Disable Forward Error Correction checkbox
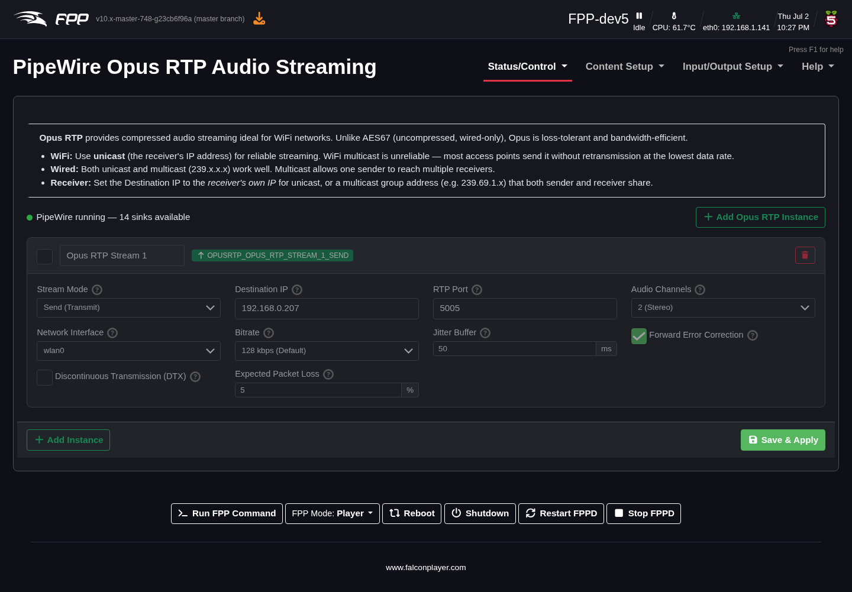The width and height of the screenshot is (852, 592). coord(639,336)
